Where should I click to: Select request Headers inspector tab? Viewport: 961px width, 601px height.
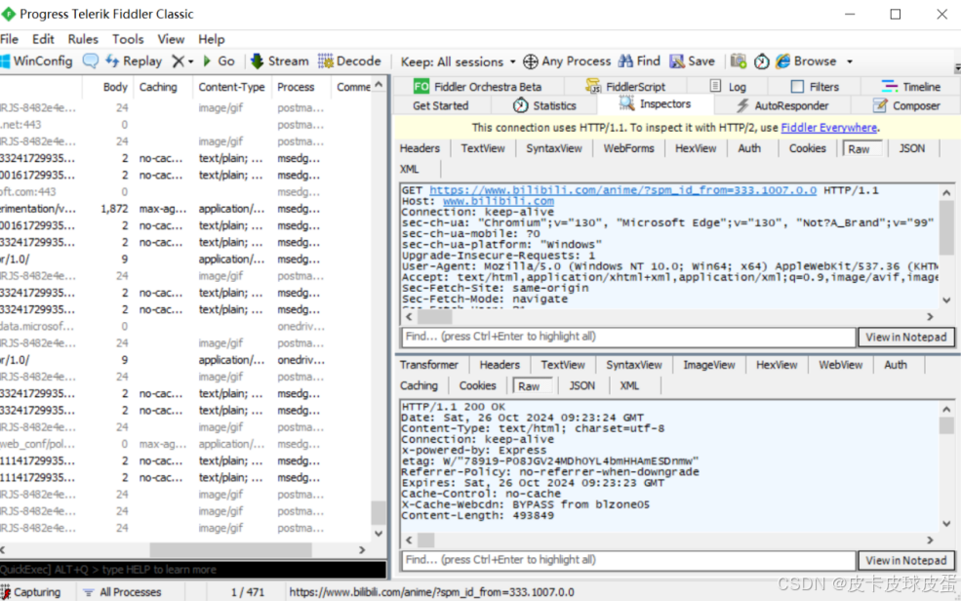(x=420, y=148)
